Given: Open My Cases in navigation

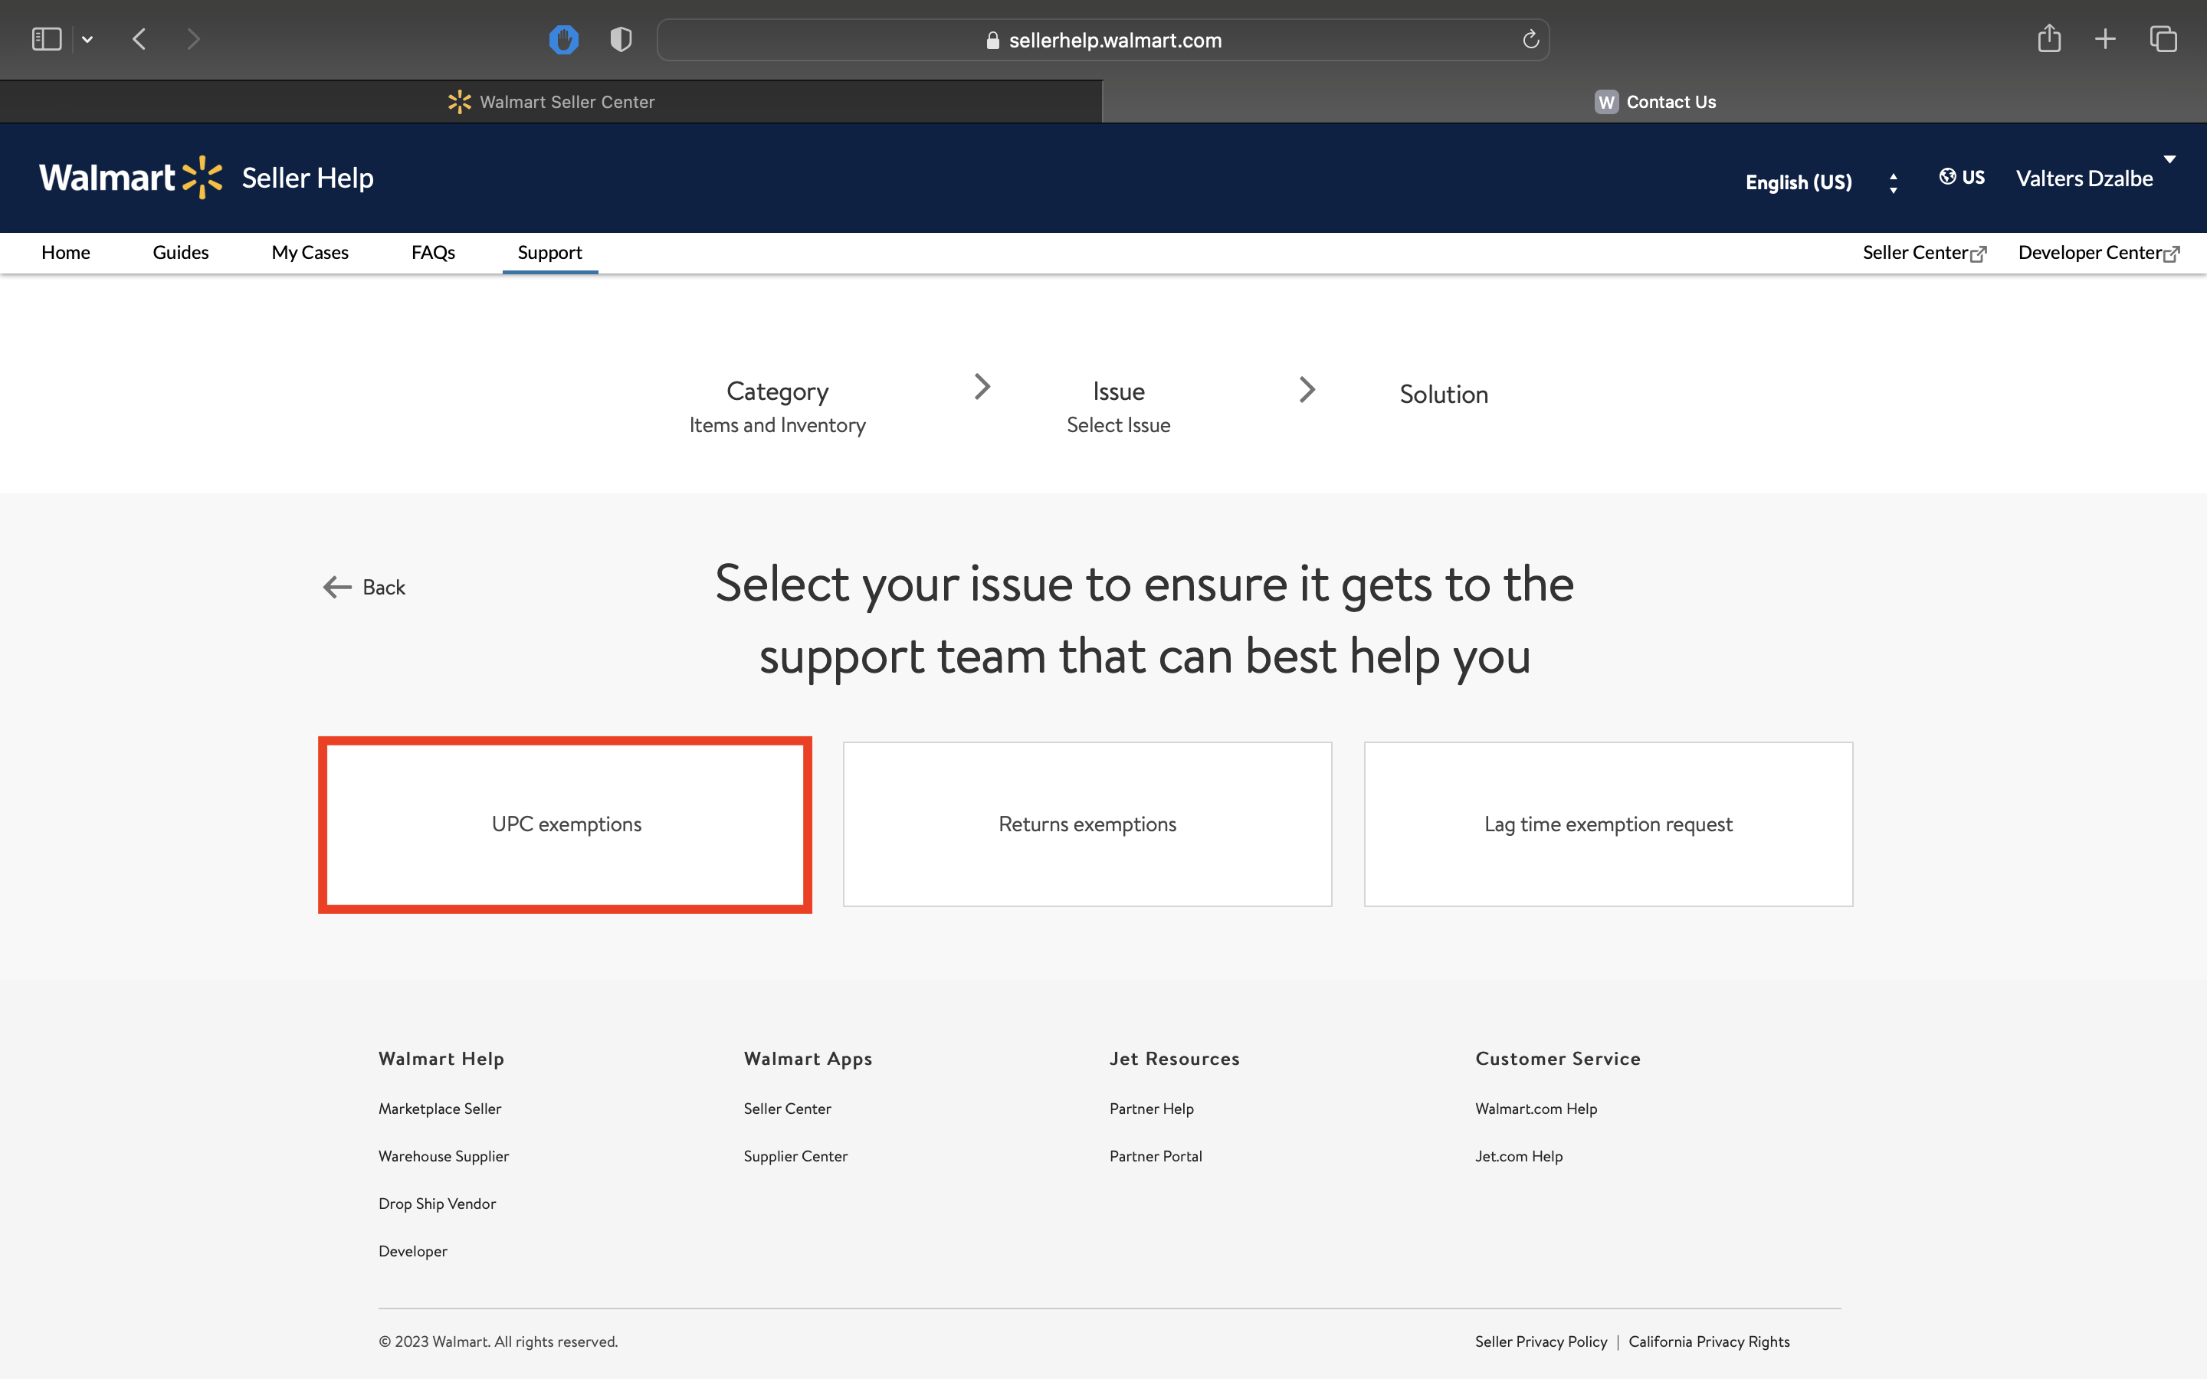Looking at the screenshot, I should click(x=310, y=253).
